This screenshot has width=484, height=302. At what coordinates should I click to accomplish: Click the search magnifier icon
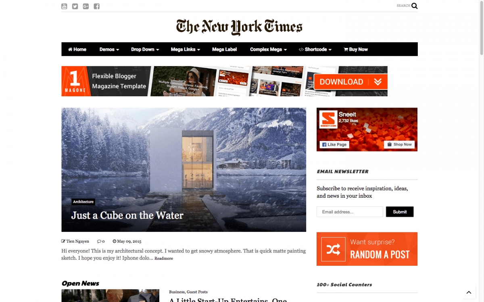pos(415,6)
